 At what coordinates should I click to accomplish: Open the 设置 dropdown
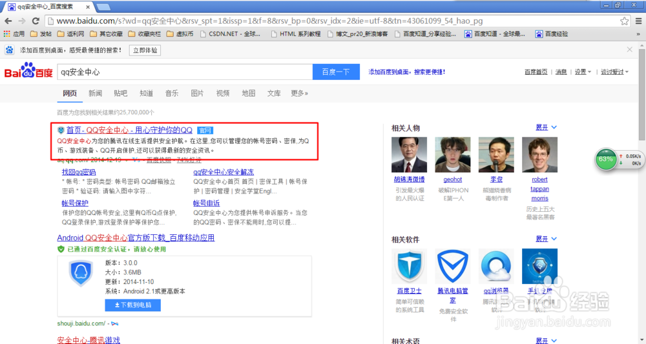point(583,72)
